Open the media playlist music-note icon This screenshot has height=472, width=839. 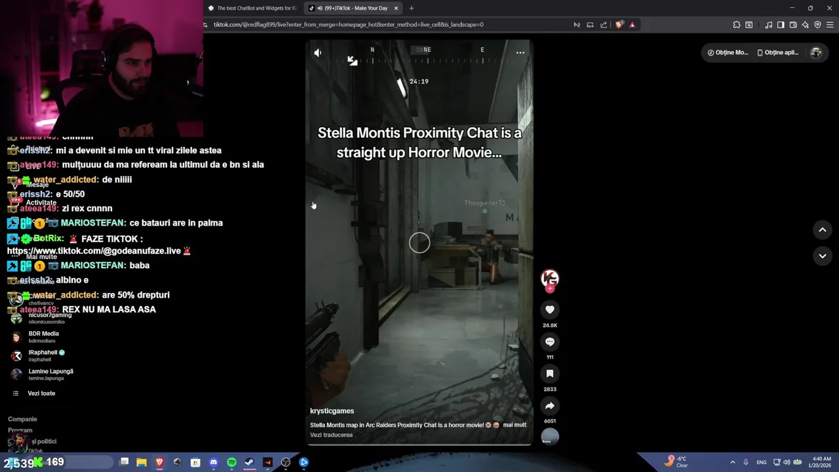(768, 25)
